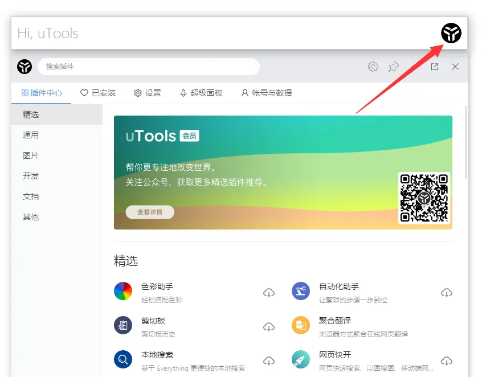486x377 pixels.
Task: Click the 精选 section heading
Action: pyautogui.click(x=126, y=261)
